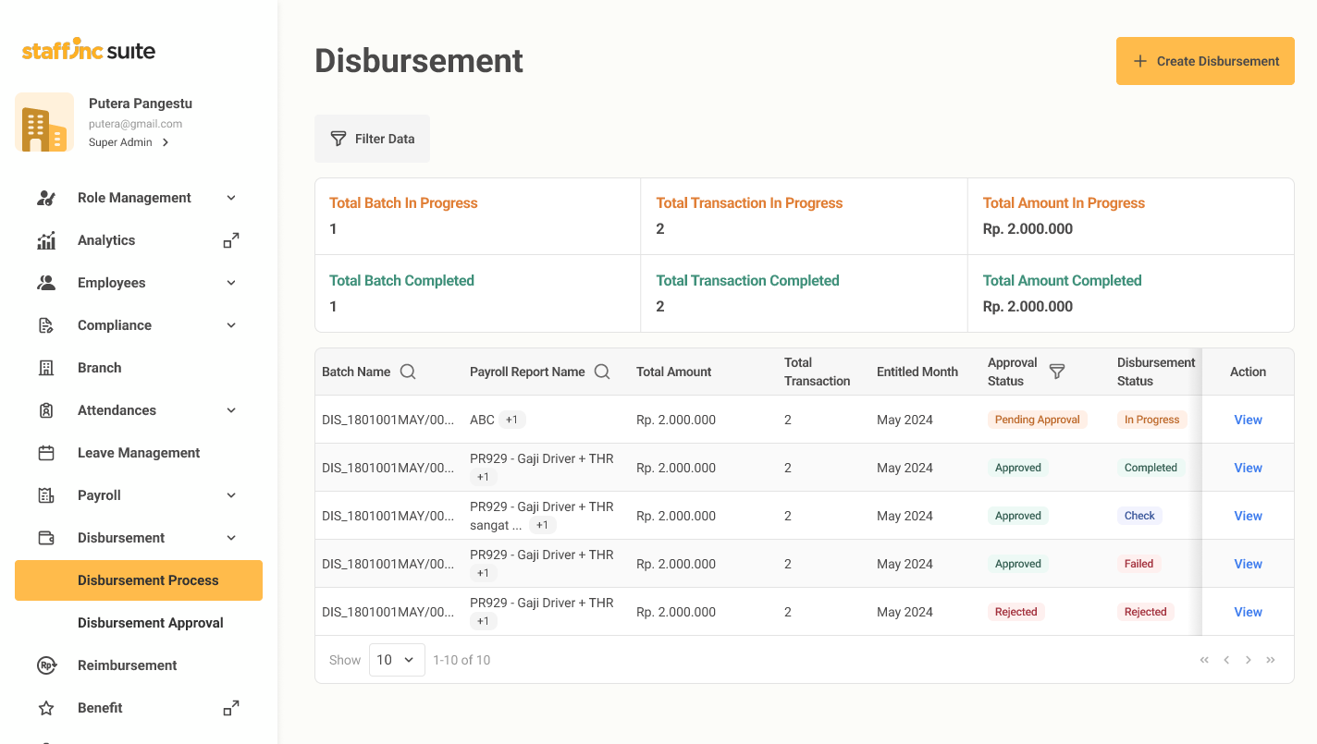Click the company building avatar
1317x744 pixels.
pyautogui.click(x=44, y=122)
